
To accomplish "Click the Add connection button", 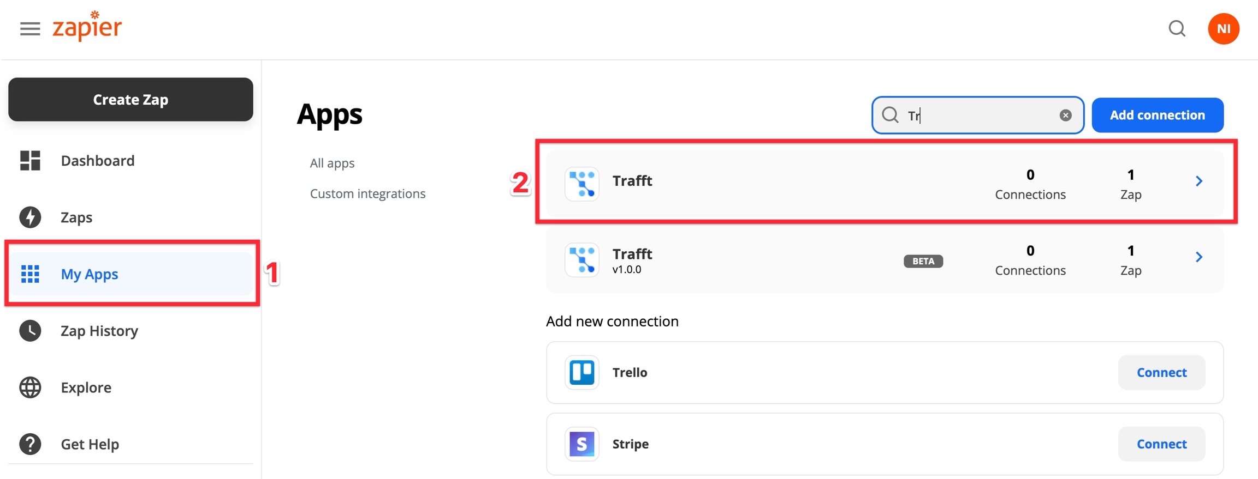I will tap(1157, 115).
